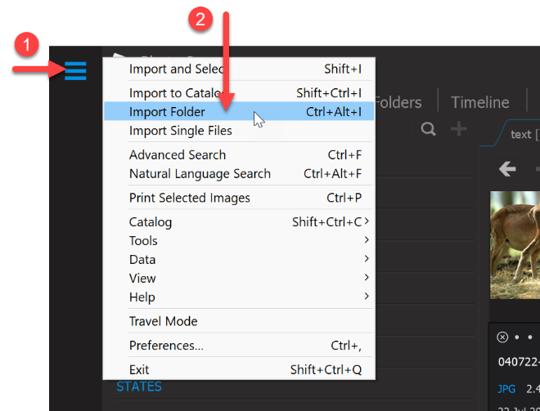Click the plus add icon

pos(459,129)
